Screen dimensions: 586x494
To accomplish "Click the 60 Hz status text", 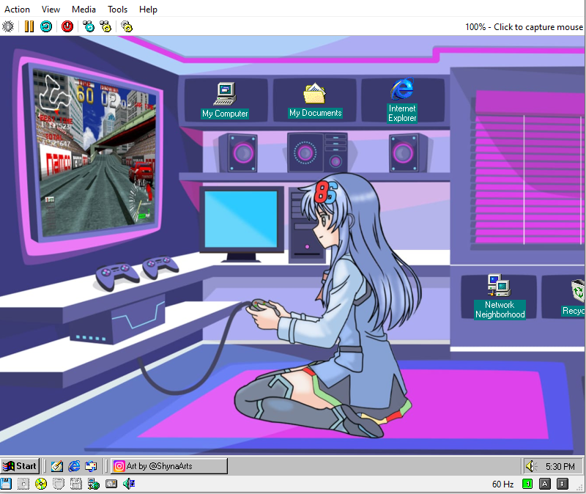I will tap(502, 484).
